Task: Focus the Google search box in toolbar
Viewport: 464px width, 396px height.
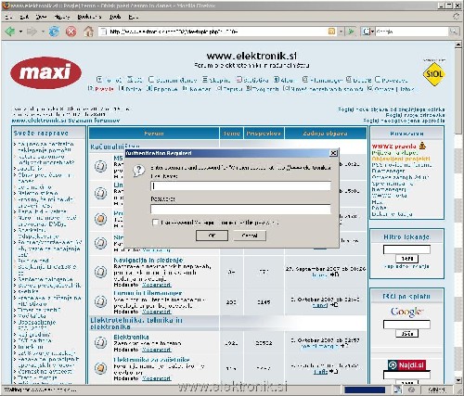Action: (412, 32)
